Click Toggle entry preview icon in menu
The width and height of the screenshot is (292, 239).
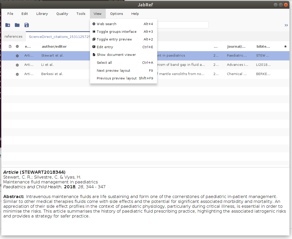[x=94, y=39]
